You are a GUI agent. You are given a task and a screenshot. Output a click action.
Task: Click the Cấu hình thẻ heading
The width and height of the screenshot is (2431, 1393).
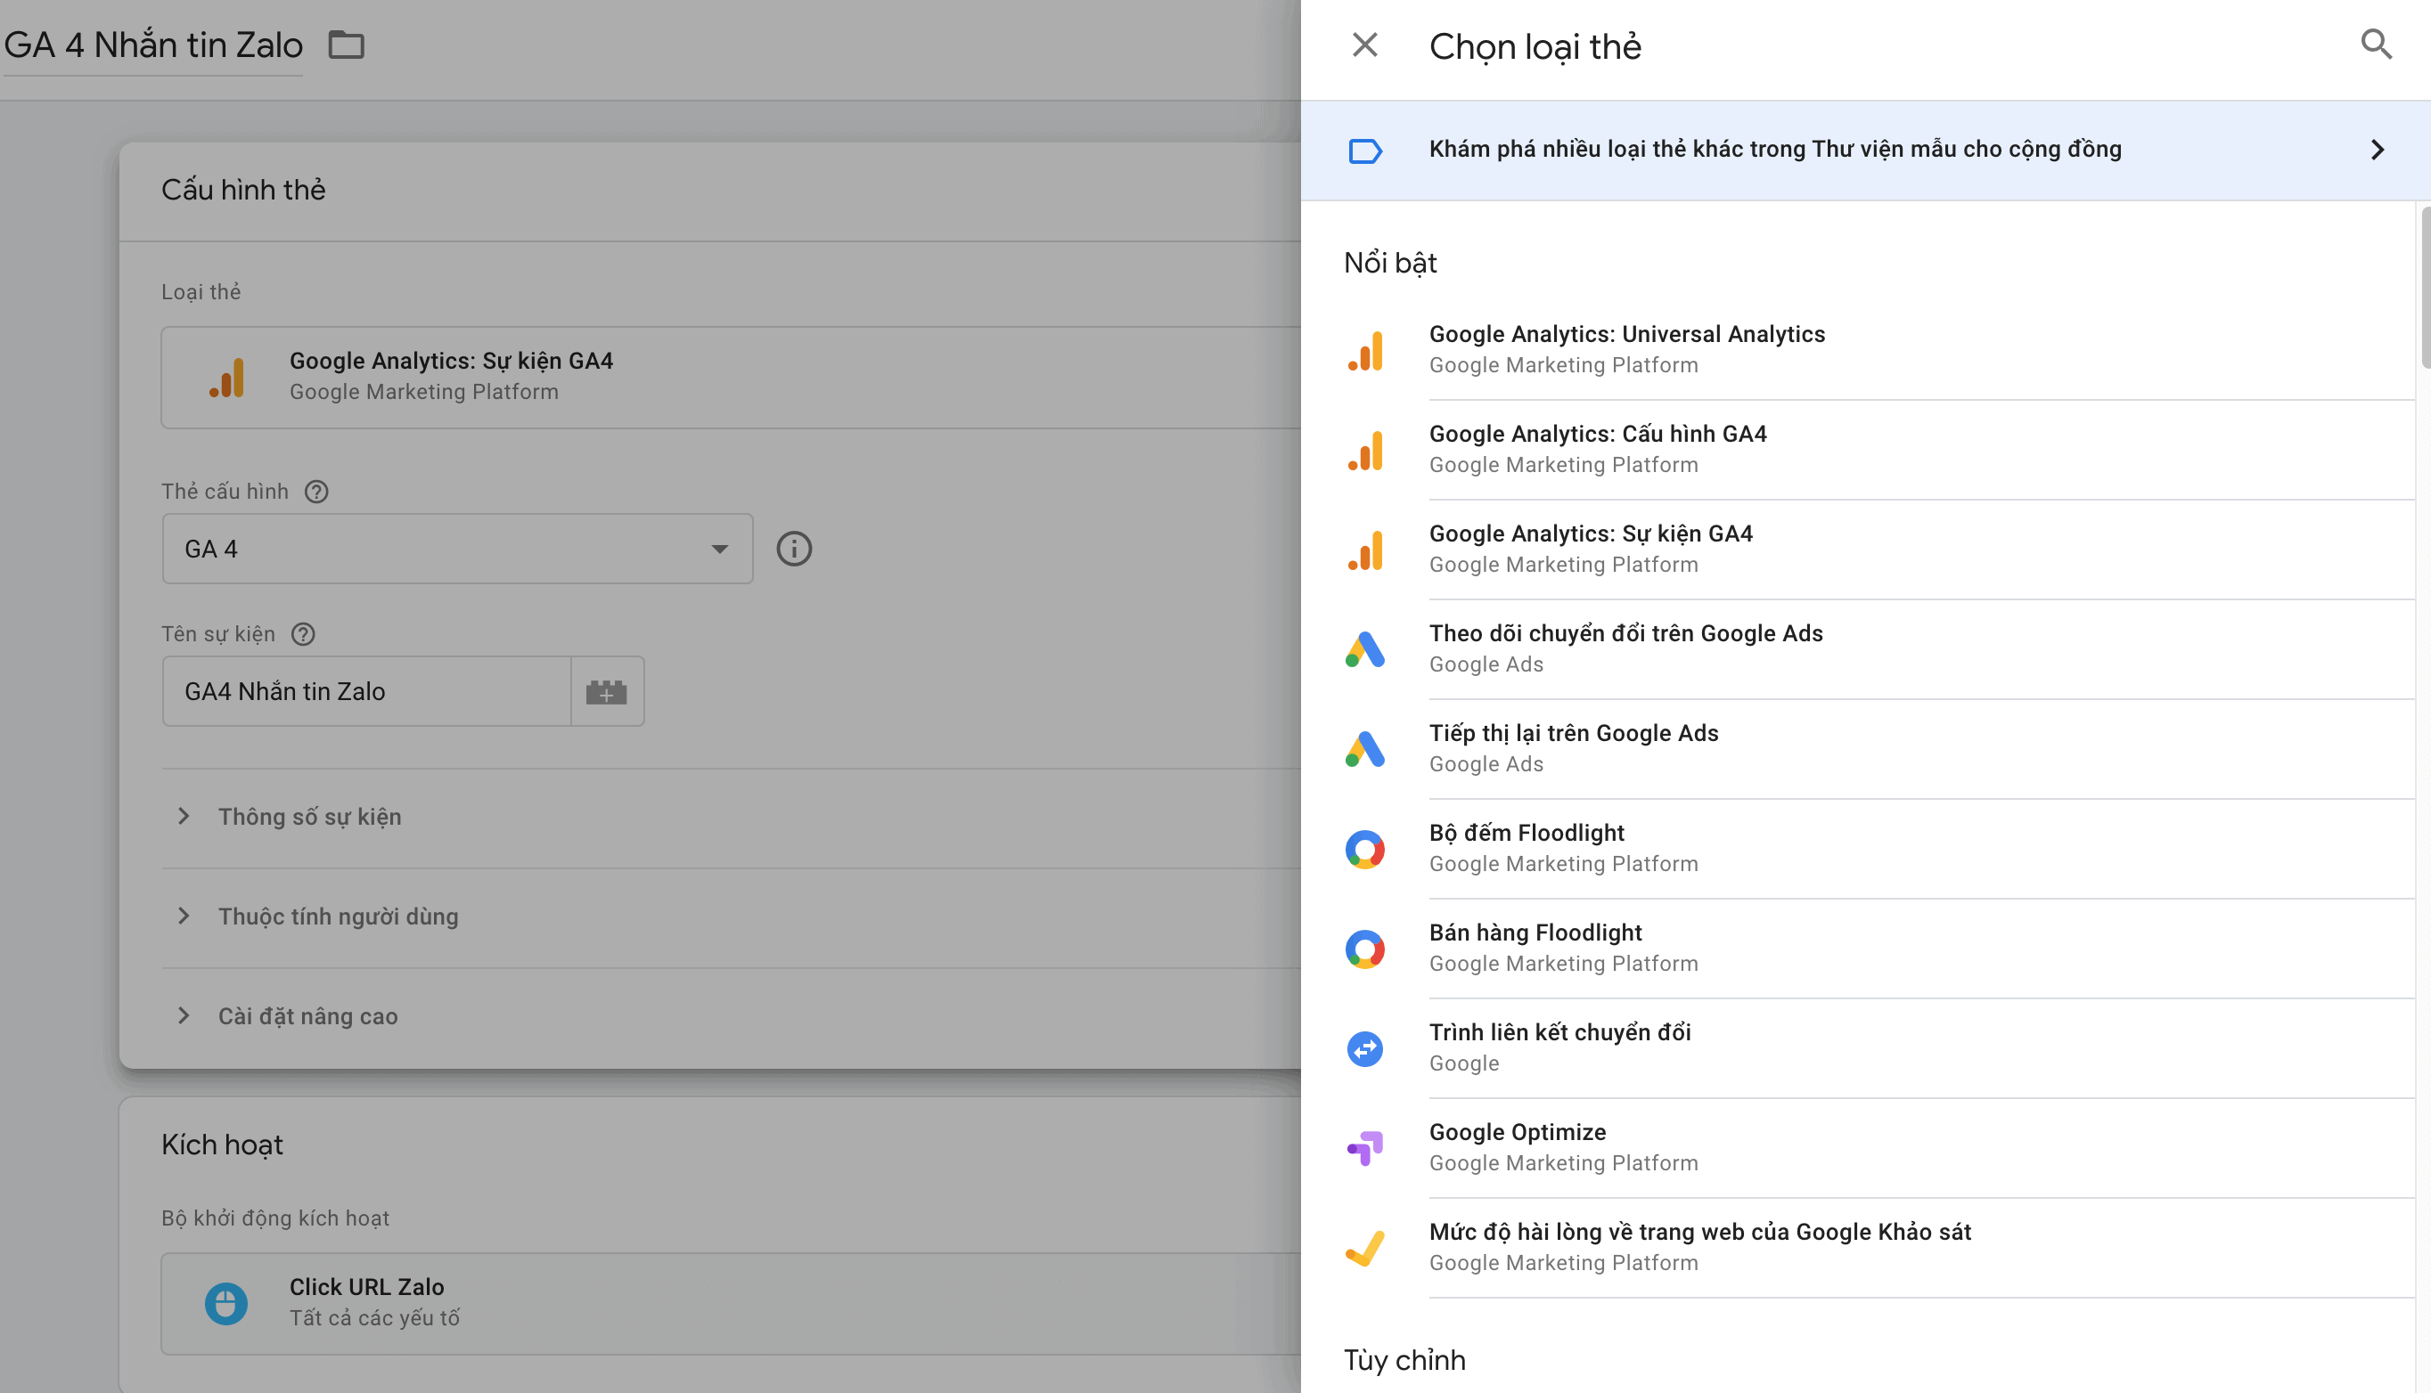tap(243, 191)
